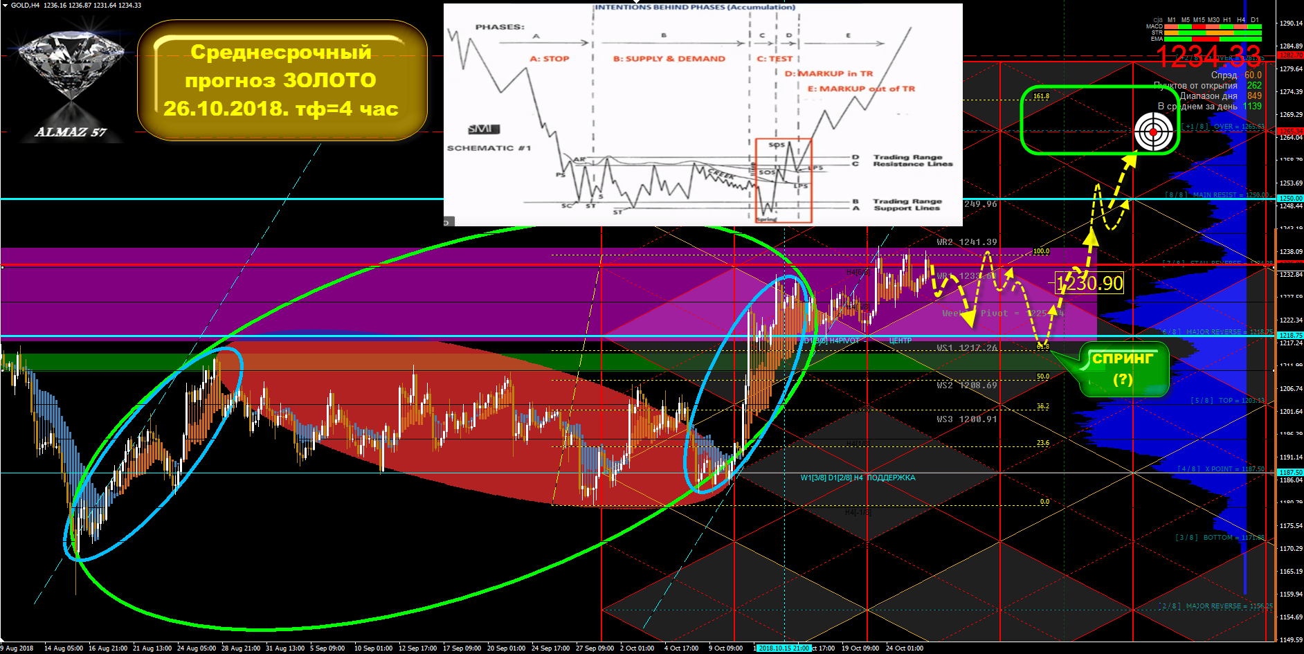
Task: Click the EMA M15 red signal cell
Action: coord(1199,39)
